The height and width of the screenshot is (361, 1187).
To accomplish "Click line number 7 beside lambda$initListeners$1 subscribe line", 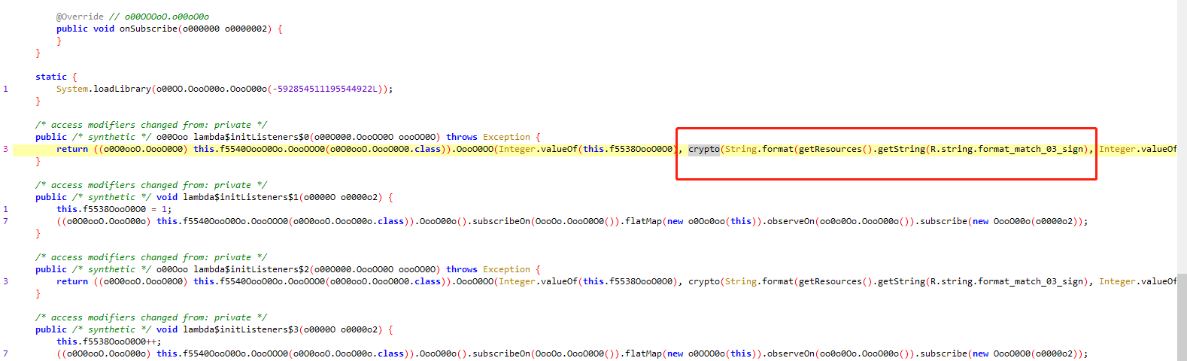I will 6,221.
